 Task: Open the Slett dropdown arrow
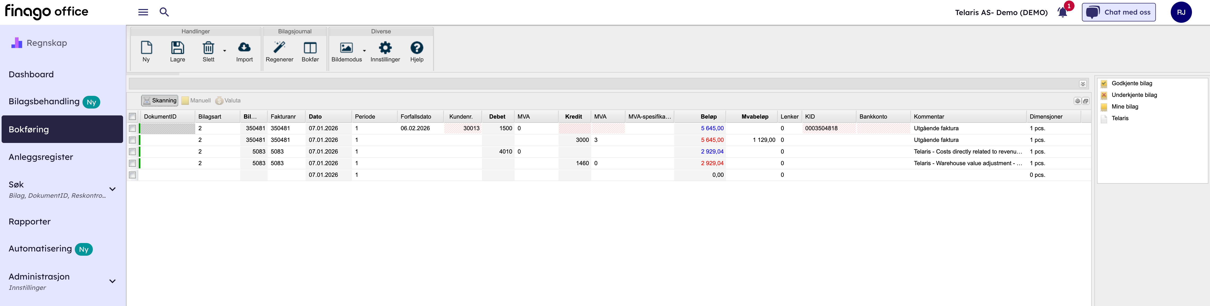pos(225,51)
